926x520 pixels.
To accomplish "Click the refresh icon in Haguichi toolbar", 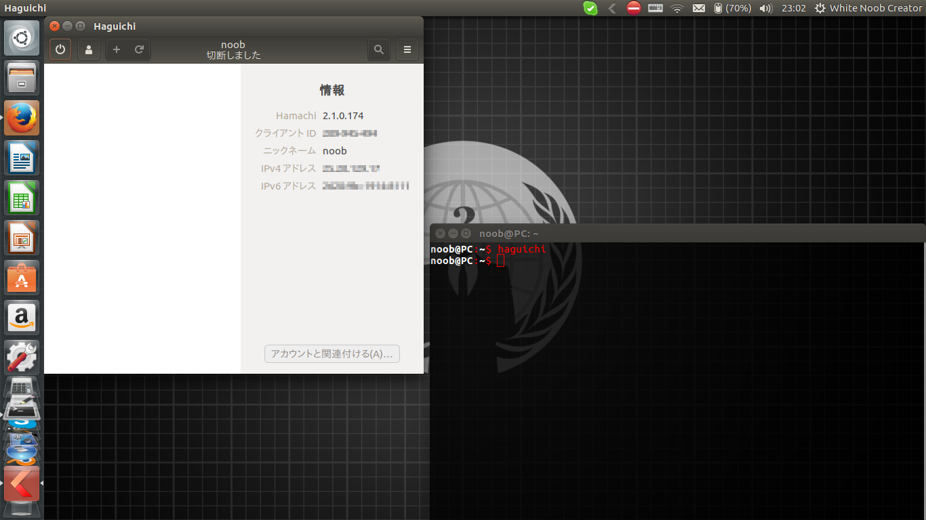I will [x=139, y=49].
